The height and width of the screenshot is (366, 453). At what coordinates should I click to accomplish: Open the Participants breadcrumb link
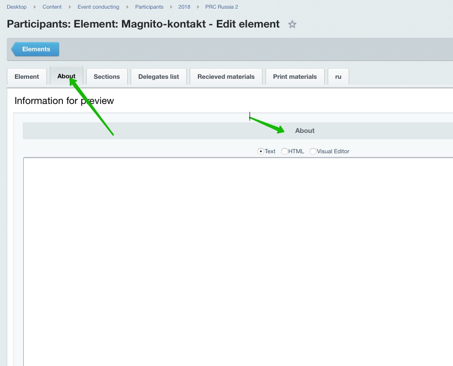tap(149, 7)
